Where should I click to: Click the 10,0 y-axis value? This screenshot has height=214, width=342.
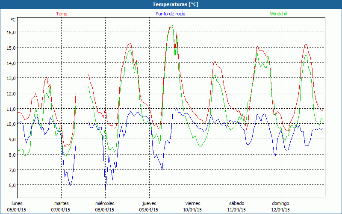tap(11, 124)
